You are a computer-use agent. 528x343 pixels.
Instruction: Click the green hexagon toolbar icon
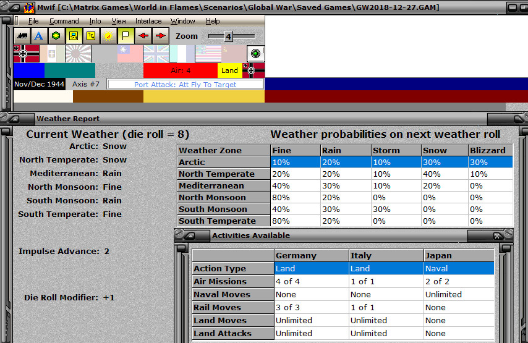[x=56, y=36]
